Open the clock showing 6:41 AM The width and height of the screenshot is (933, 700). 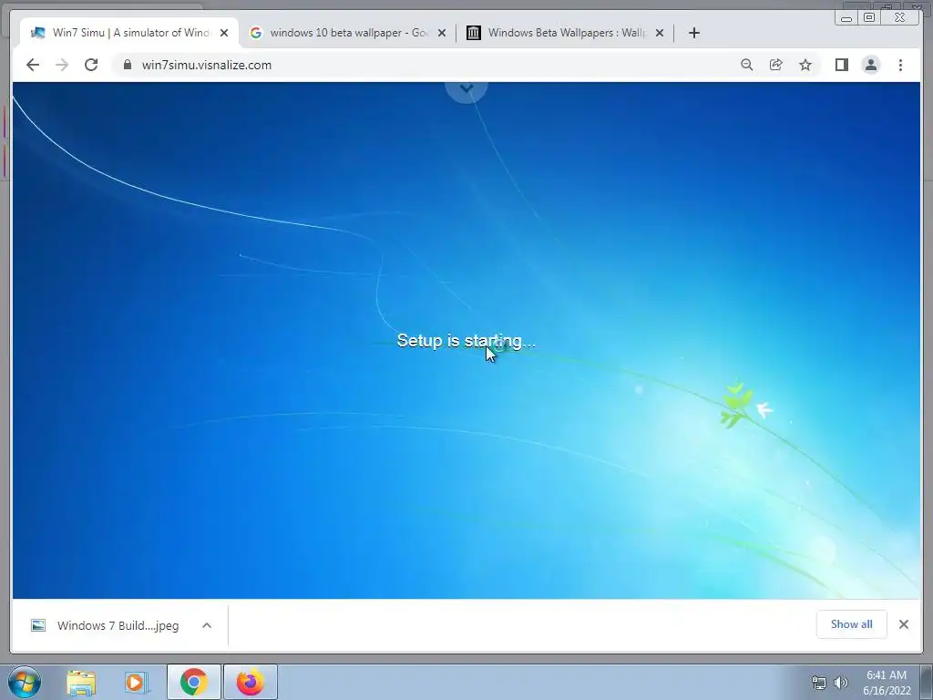point(887,683)
